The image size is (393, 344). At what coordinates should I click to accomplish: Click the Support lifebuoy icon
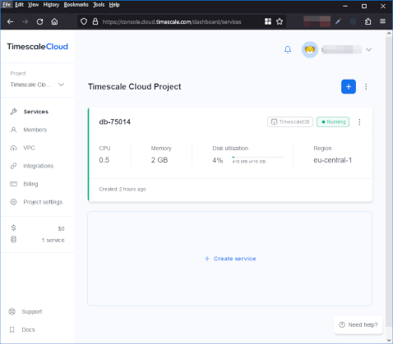click(12, 311)
